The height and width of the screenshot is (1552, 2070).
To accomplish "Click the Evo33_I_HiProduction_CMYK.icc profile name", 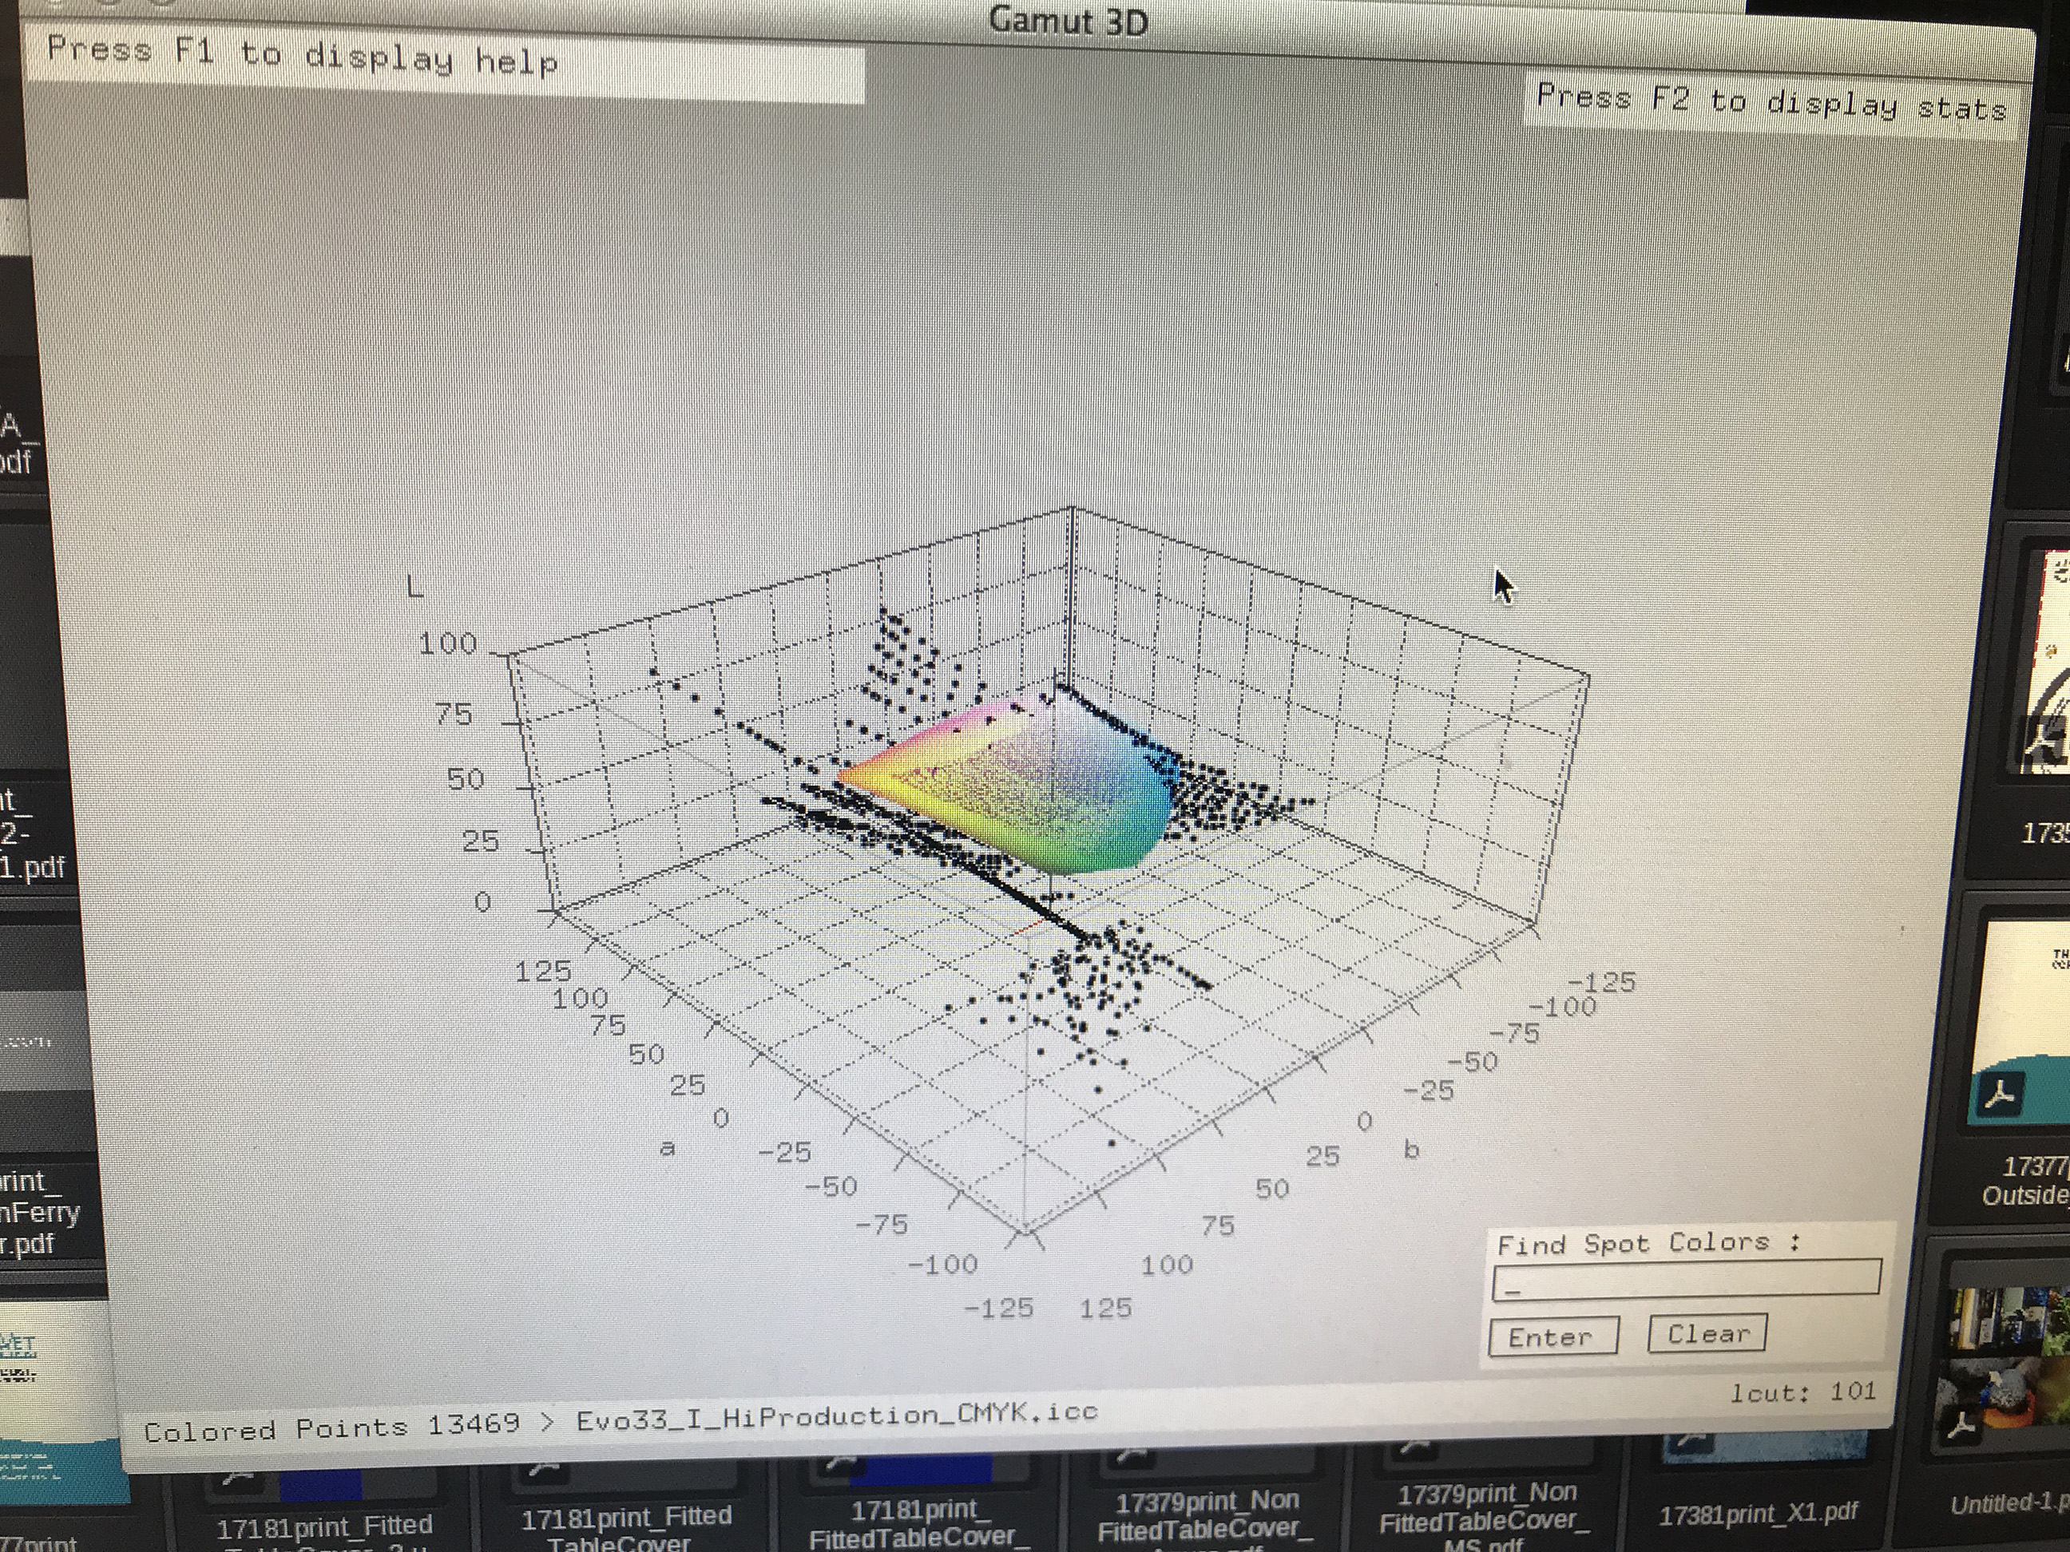I will point(837,1417).
